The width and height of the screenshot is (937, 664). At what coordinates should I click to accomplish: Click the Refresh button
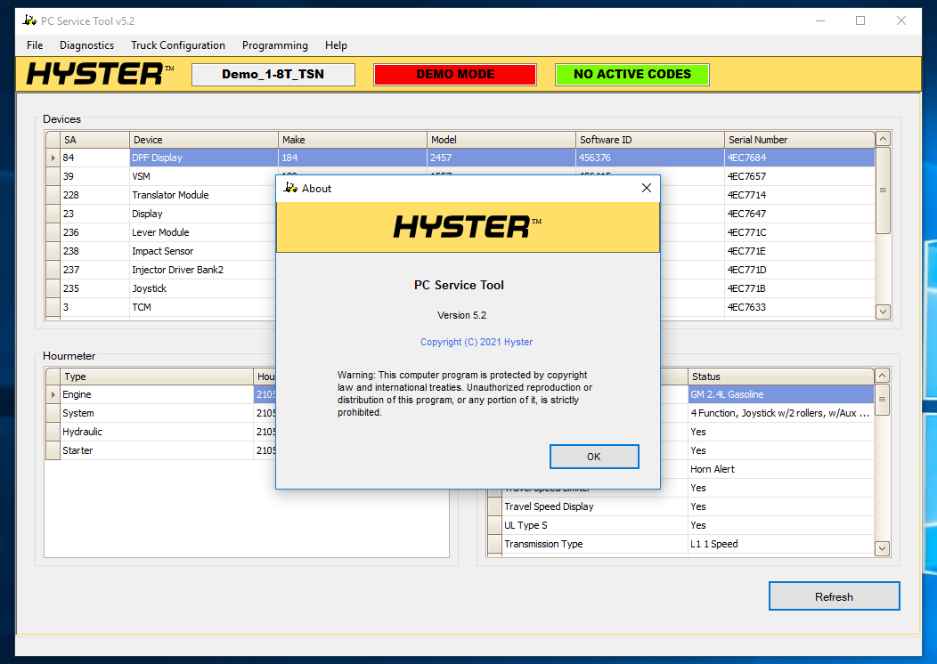coord(834,595)
